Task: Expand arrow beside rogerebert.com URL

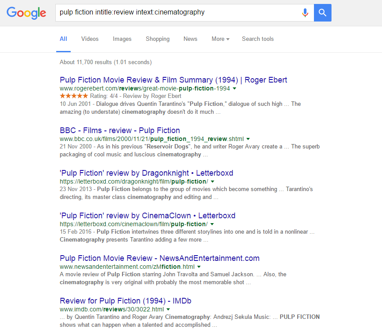Action: point(234,88)
